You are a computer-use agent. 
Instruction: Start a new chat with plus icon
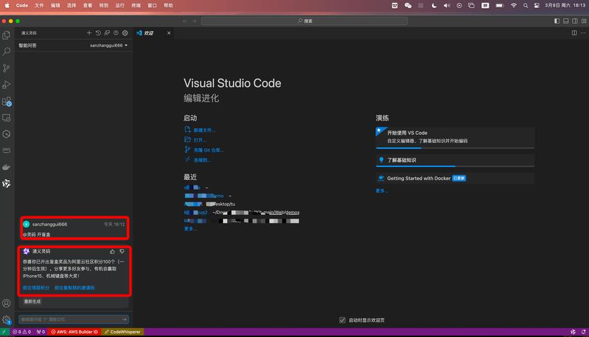[89, 33]
